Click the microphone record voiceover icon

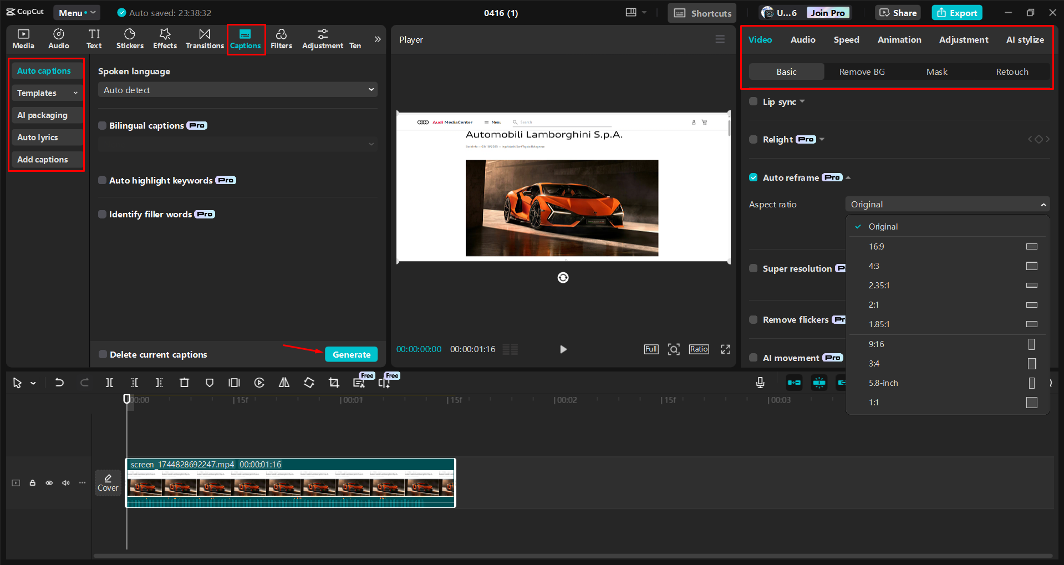point(760,383)
